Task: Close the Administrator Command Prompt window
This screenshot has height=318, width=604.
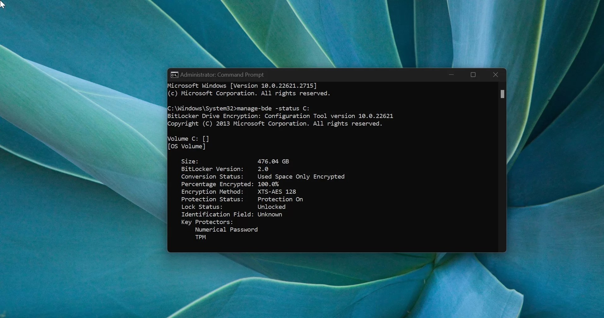Action: pyautogui.click(x=495, y=74)
